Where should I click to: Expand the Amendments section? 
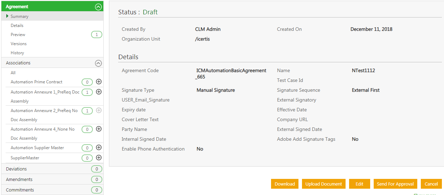click(x=19, y=180)
